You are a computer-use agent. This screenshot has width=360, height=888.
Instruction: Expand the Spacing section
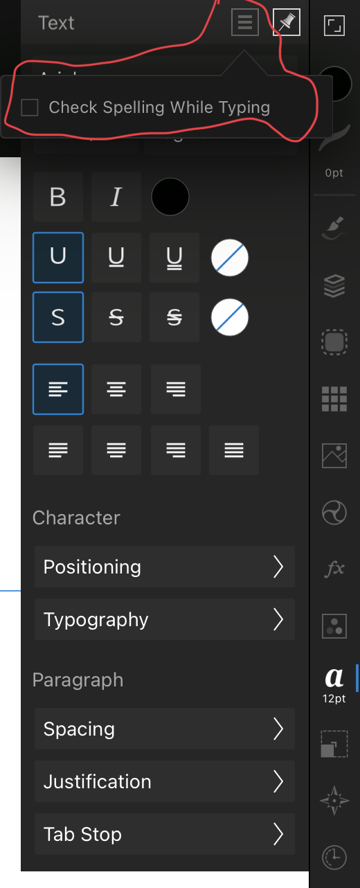(x=165, y=729)
